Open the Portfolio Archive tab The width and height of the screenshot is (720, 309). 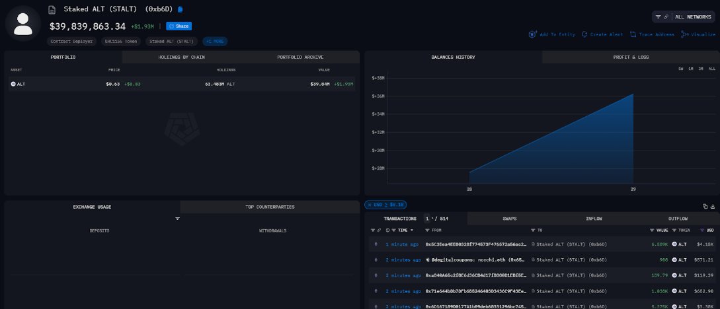[x=300, y=57]
